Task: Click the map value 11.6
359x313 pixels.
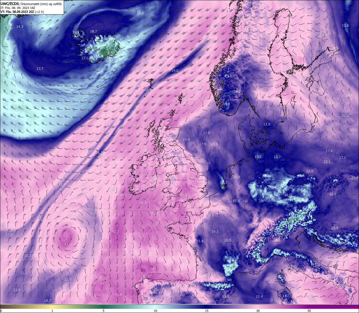Action: tap(140, 13)
